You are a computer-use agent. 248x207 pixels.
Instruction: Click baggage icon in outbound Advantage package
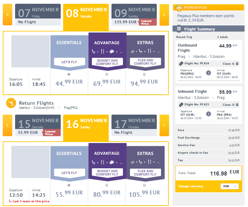112,51
